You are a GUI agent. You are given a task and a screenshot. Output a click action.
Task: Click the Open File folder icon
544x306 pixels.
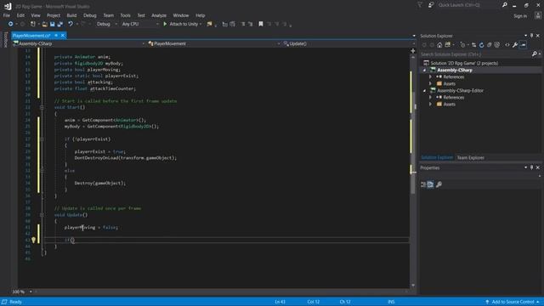(x=44, y=24)
